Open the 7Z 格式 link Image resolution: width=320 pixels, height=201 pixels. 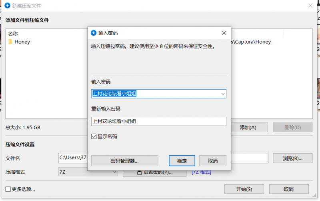[x=201, y=172]
